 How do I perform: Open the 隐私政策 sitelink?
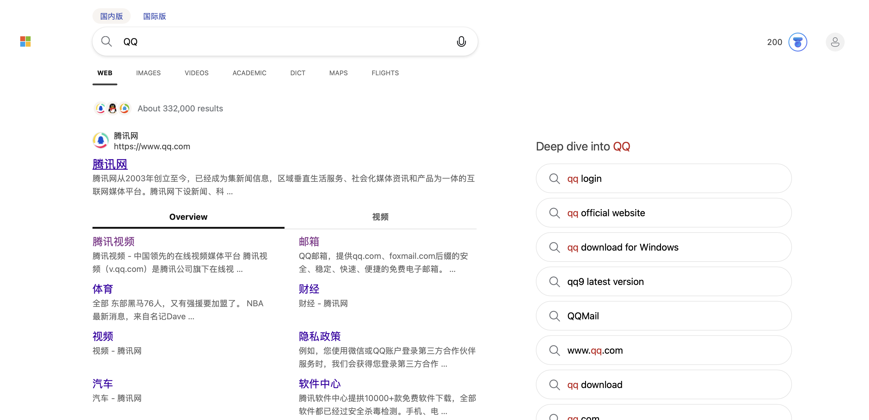coord(320,336)
